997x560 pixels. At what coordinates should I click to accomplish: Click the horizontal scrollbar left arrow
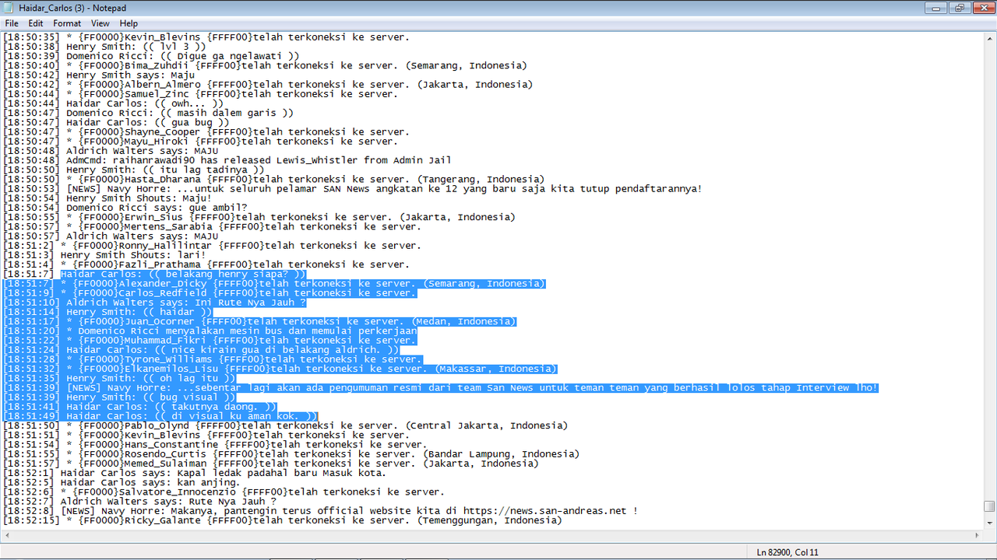7,535
